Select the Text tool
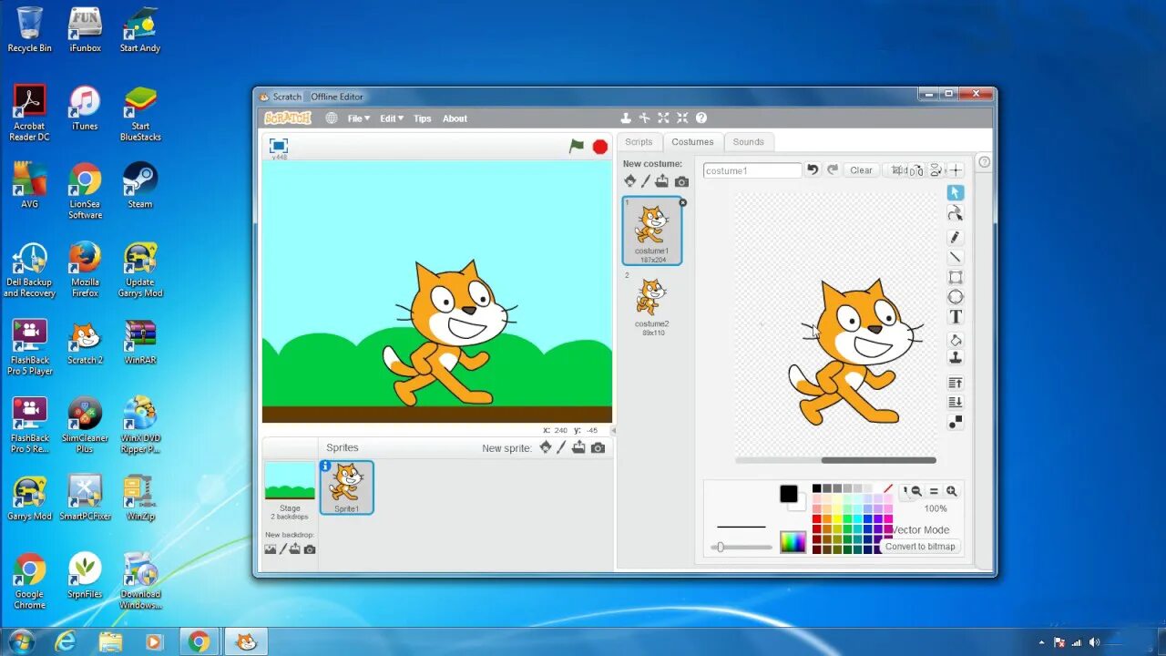Screen dimensions: 1166x656 tap(956, 317)
